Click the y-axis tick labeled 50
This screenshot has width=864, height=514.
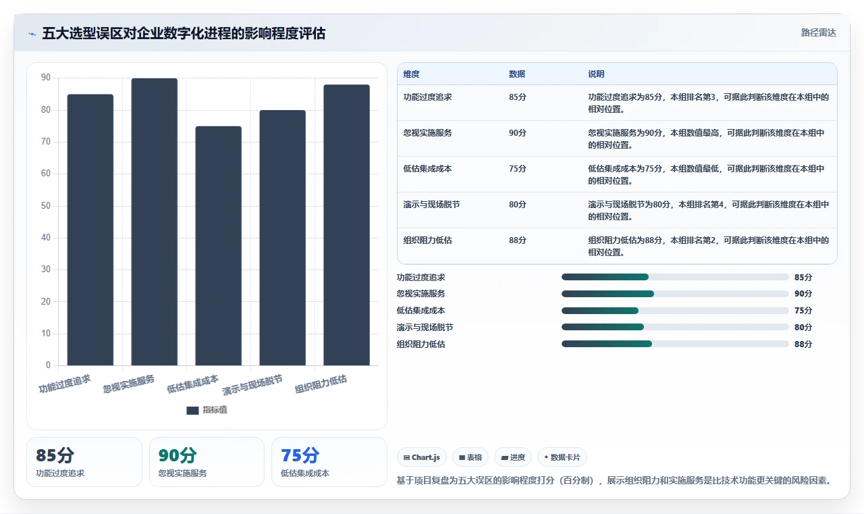(46, 205)
